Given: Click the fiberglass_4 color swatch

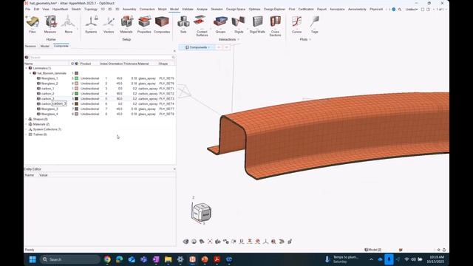Looking at the screenshot, I should [77, 114].
